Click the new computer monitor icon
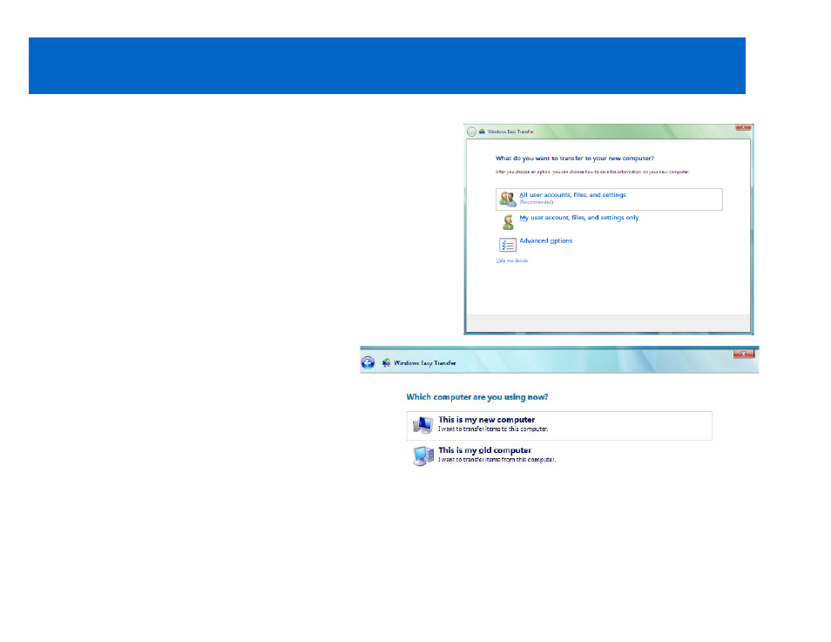 pos(423,425)
